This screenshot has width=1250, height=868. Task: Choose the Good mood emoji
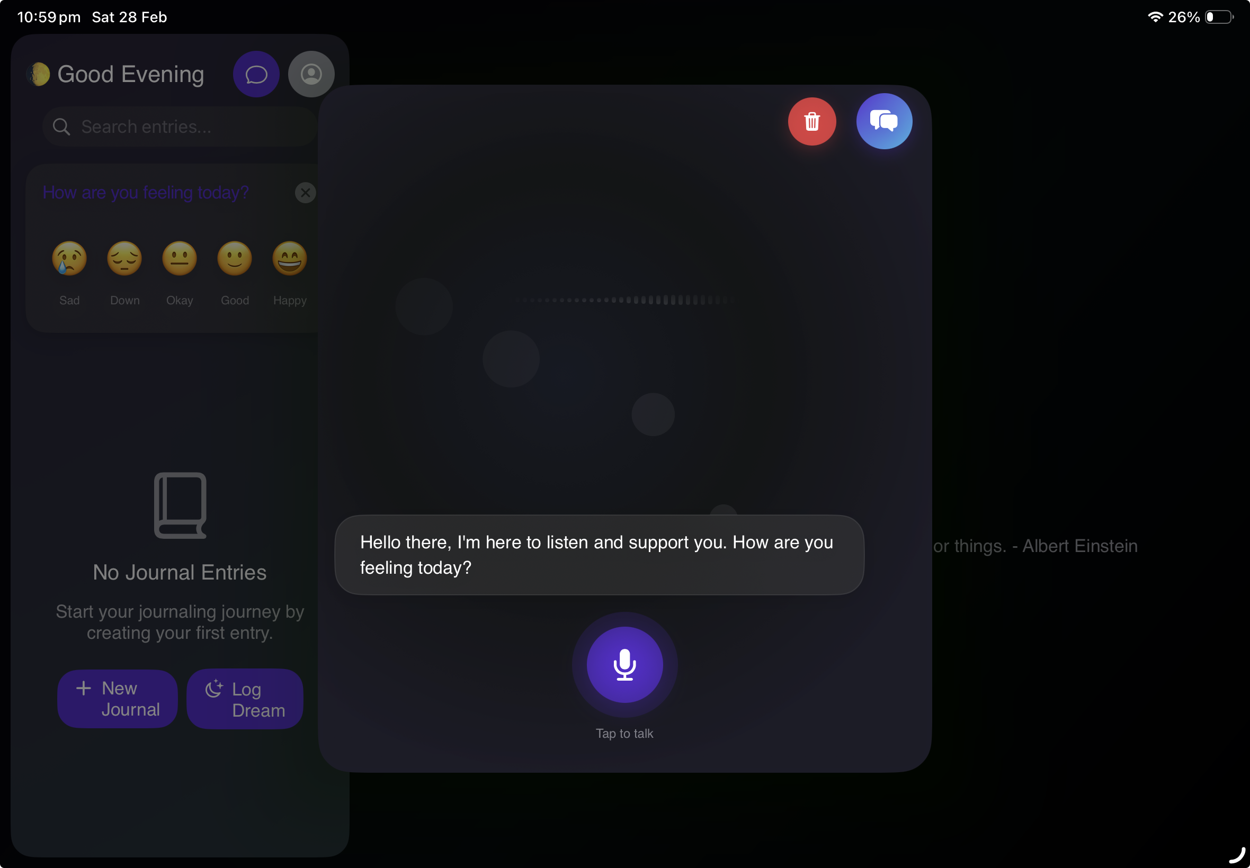235,258
